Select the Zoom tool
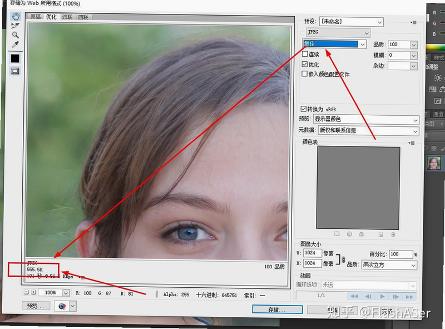Viewport: 445px width, 329px height. pos(16,35)
